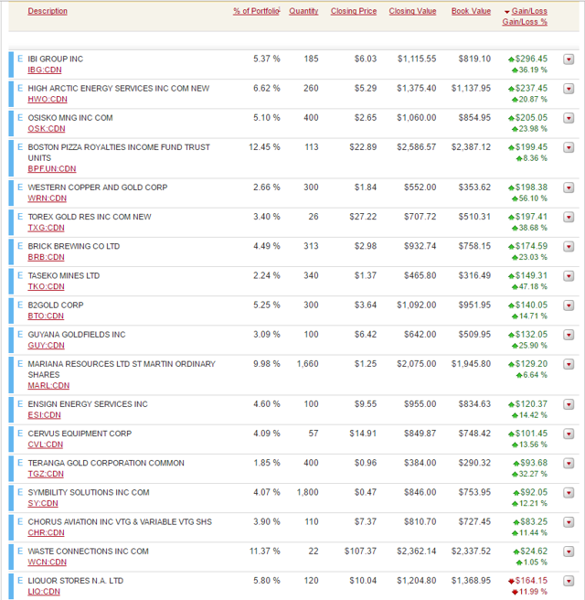Open actions dropdown for Mariana Resources row

click(569, 365)
